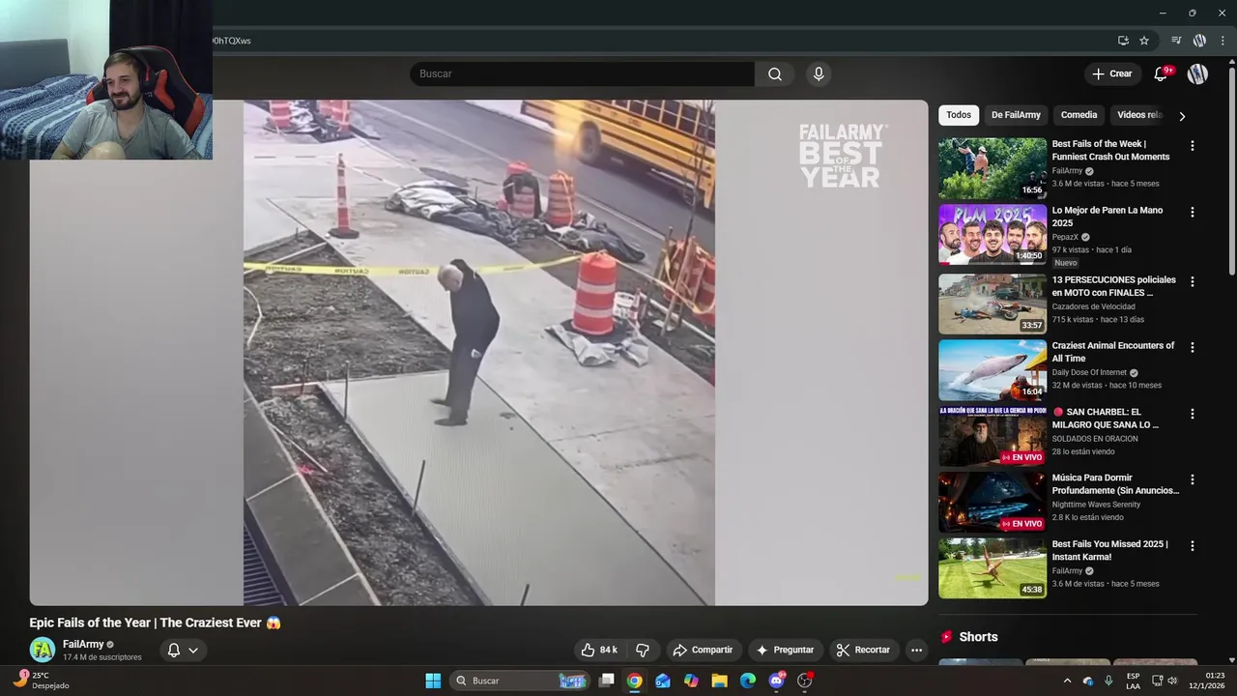Bookmark this page with the star icon

click(1144, 41)
